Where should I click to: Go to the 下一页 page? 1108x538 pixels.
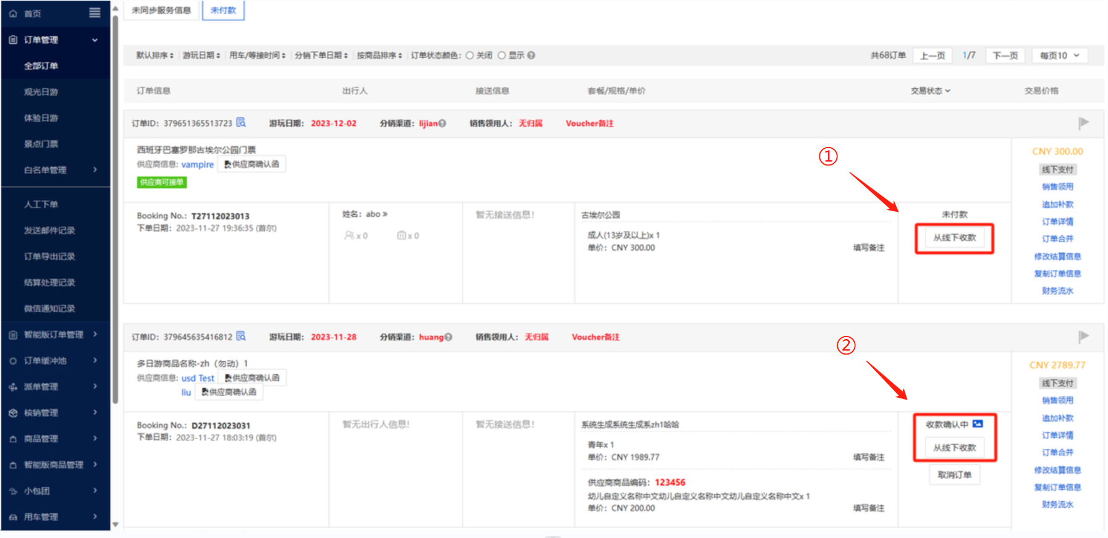click(x=1005, y=56)
